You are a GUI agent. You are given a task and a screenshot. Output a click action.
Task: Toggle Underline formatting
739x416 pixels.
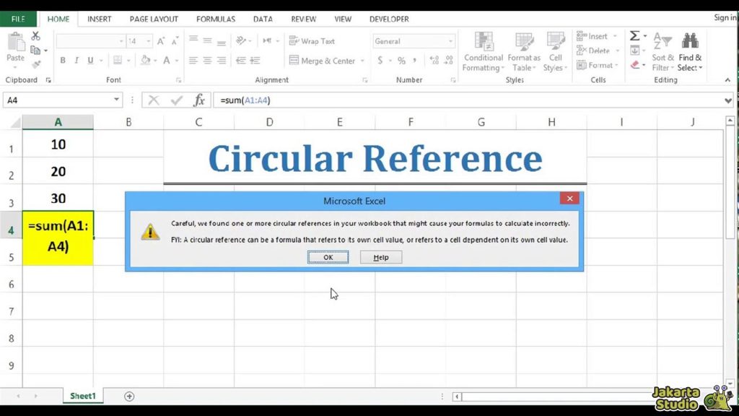coord(90,61)
